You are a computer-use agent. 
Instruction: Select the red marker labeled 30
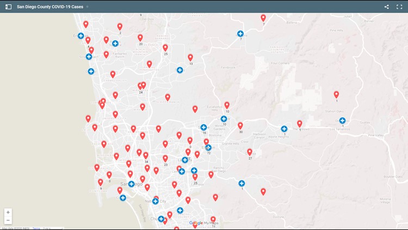coord(240,125)
